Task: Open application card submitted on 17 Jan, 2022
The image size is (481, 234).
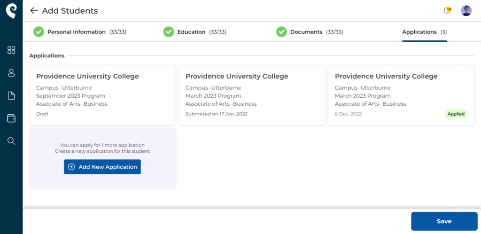Action: pos(252,95)
